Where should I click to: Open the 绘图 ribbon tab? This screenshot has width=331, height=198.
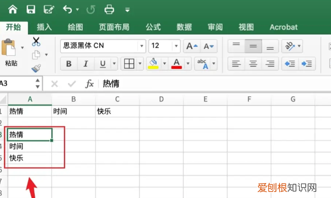click(x=76, y=28)
